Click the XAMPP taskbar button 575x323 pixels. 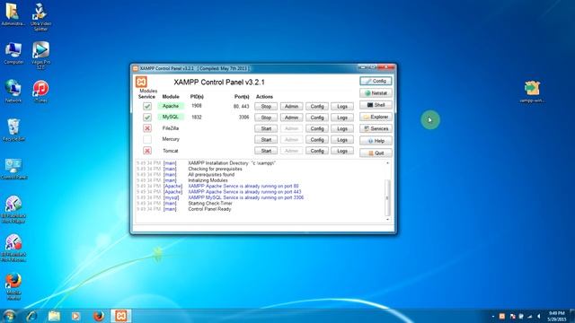tap(120, 316)
